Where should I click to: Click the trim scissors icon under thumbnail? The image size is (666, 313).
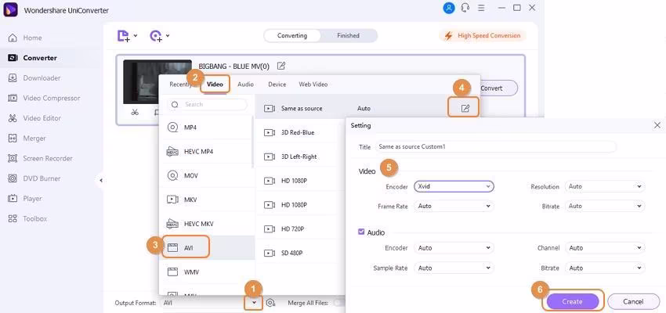[135, 113]
